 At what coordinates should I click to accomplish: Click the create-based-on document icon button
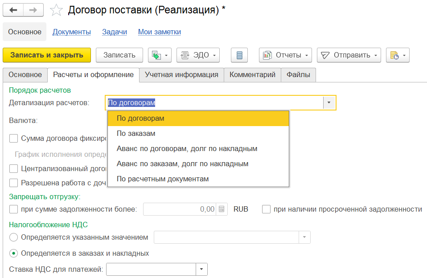160,55
